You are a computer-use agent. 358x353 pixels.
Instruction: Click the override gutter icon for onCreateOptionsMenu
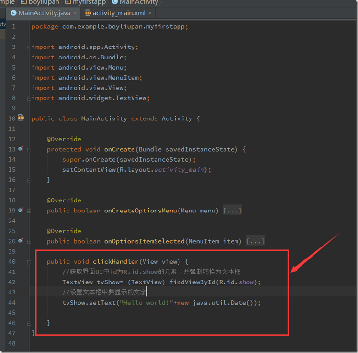21,211
